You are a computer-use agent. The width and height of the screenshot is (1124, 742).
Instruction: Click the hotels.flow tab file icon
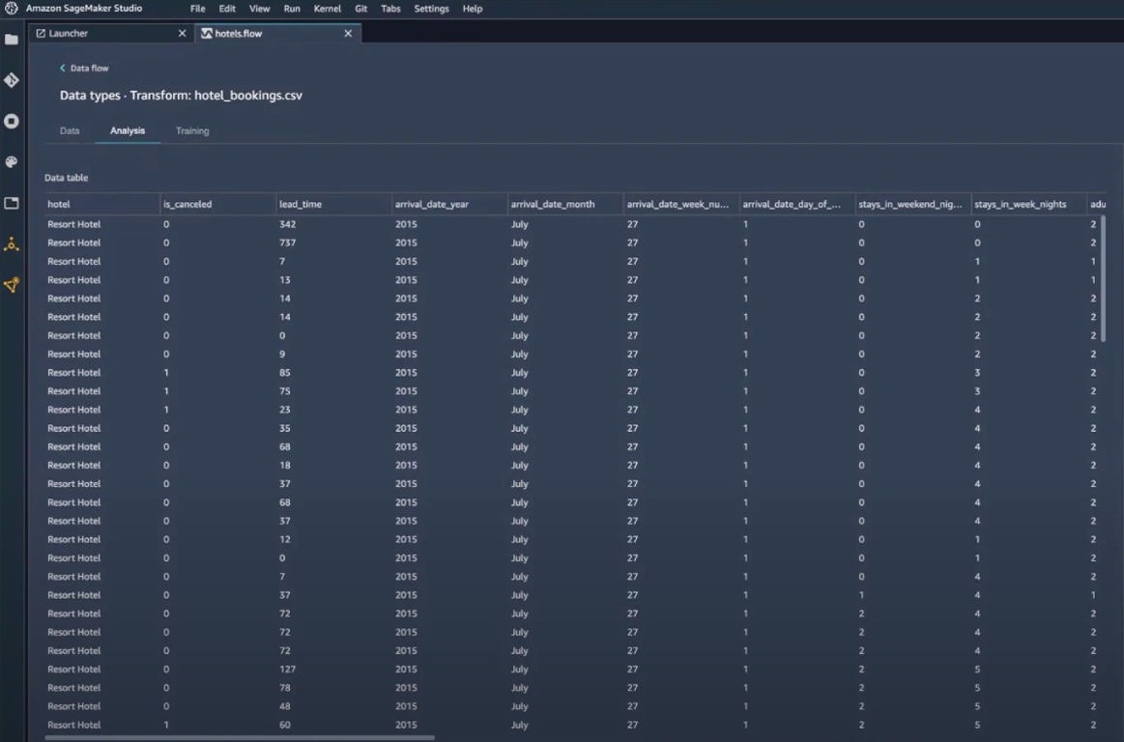[x=207, y=33]
